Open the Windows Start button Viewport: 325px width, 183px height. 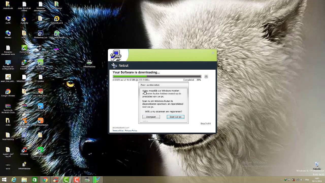tap(4, 180)
